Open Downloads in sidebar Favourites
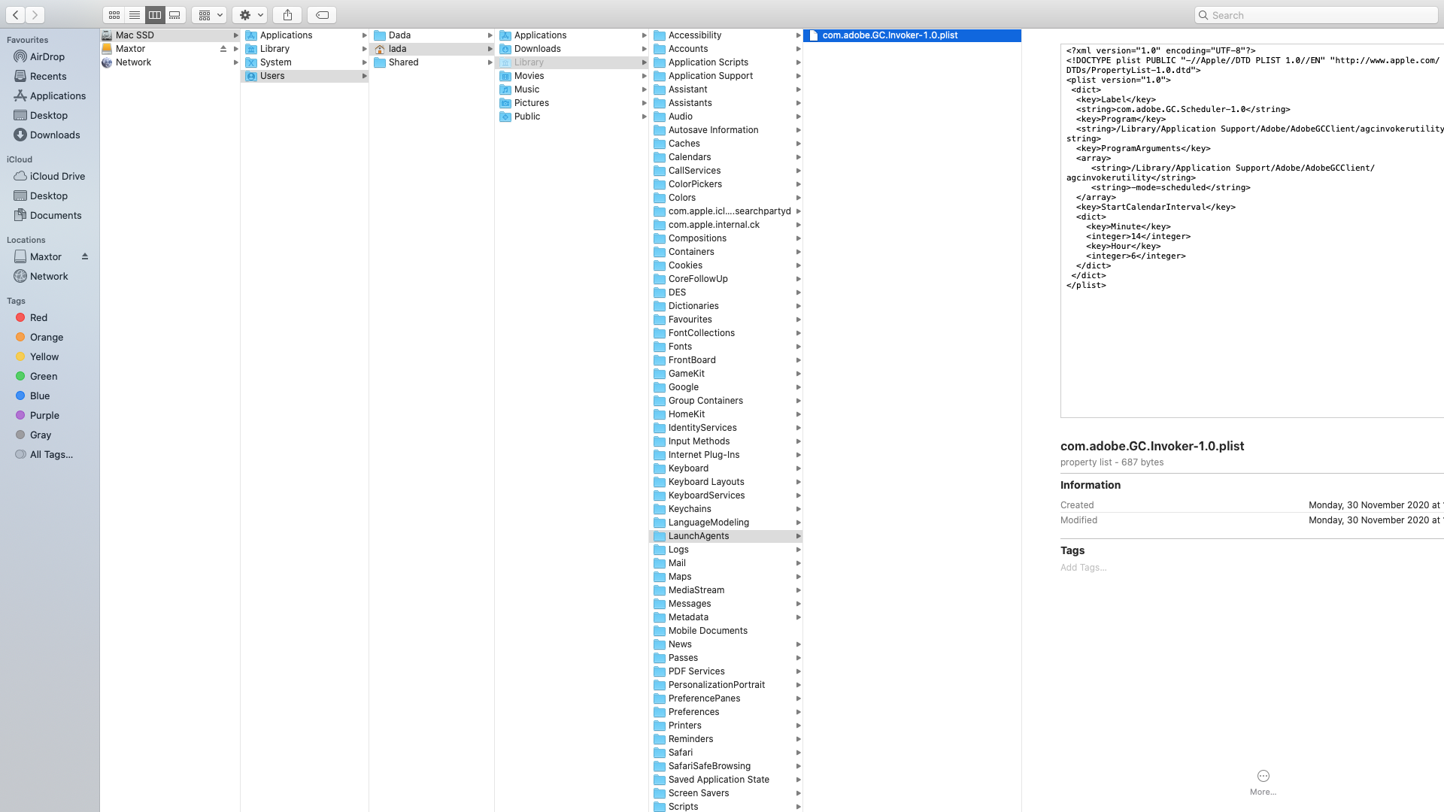 54,135
